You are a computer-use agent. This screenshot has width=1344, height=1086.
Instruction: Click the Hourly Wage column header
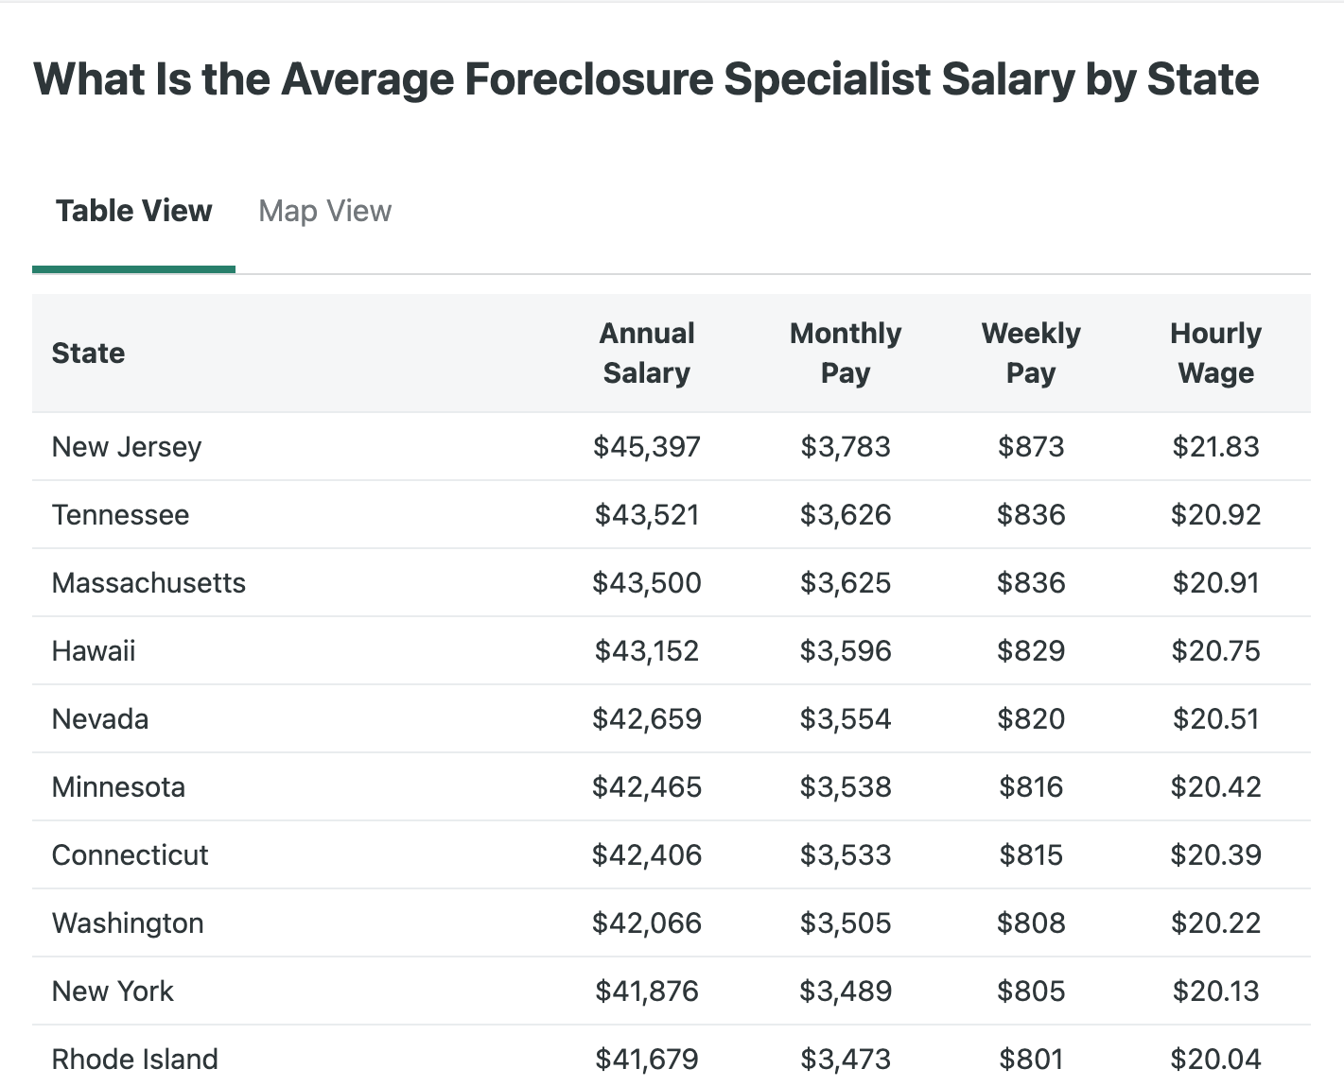[1215, 353]
